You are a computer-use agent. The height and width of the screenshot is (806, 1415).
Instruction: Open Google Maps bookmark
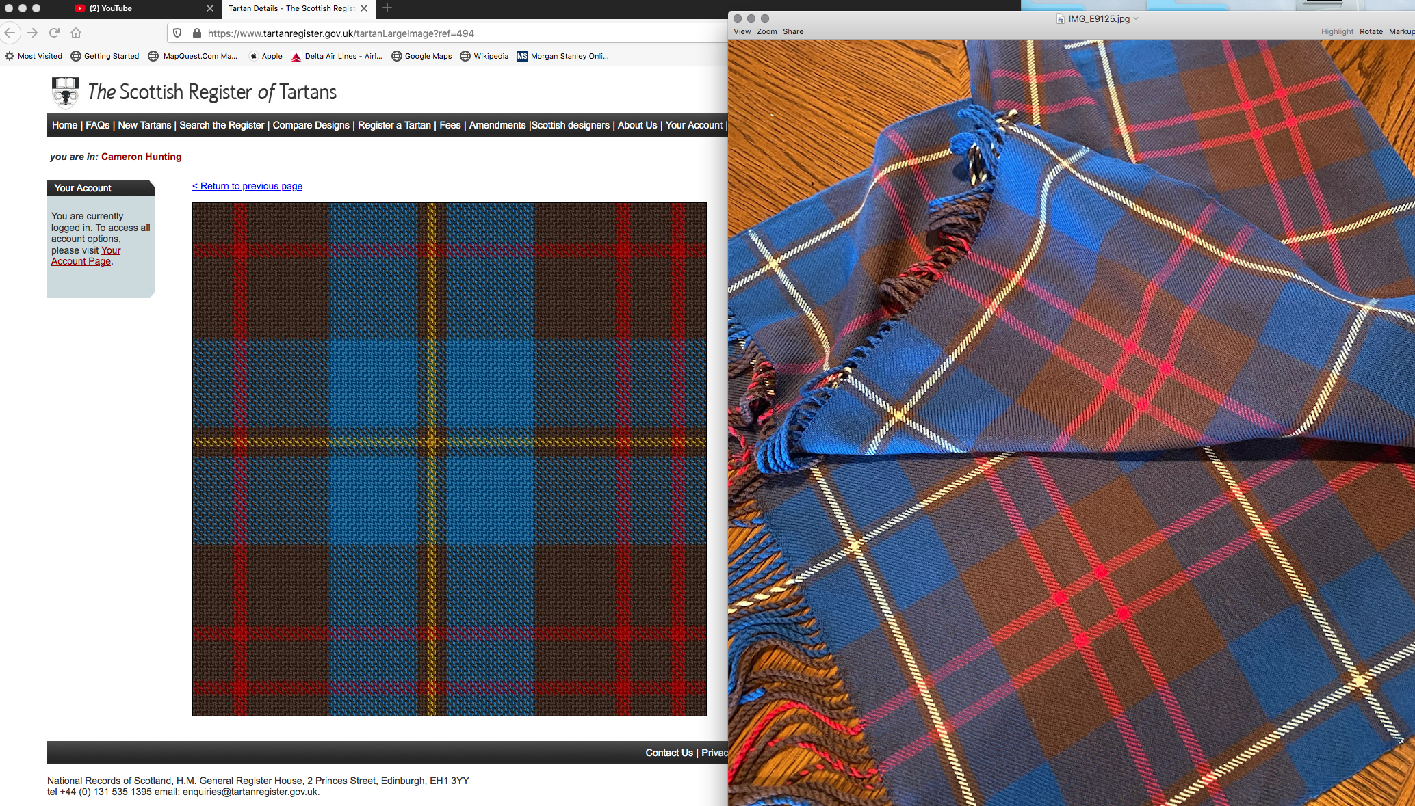[421, 56]
